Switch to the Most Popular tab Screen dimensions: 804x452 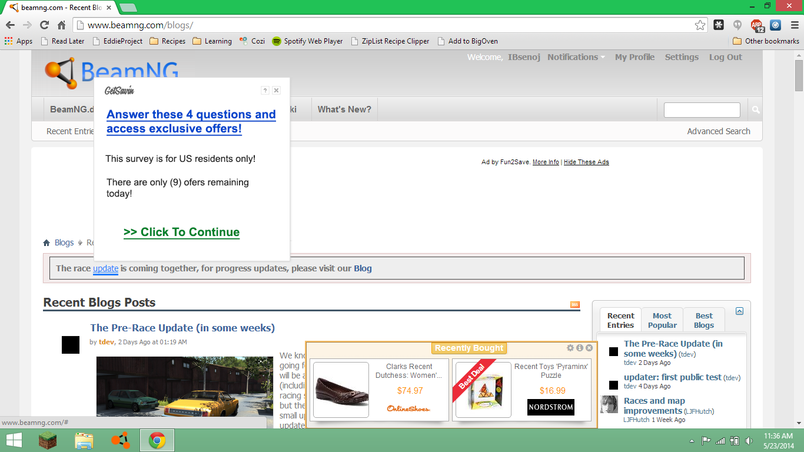coord(662,320)
